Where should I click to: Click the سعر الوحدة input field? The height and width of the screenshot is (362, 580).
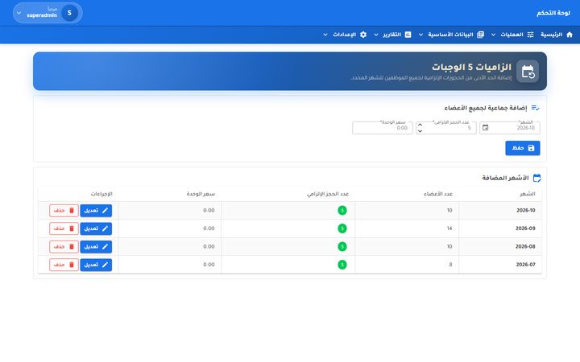[x=383, y=128]
